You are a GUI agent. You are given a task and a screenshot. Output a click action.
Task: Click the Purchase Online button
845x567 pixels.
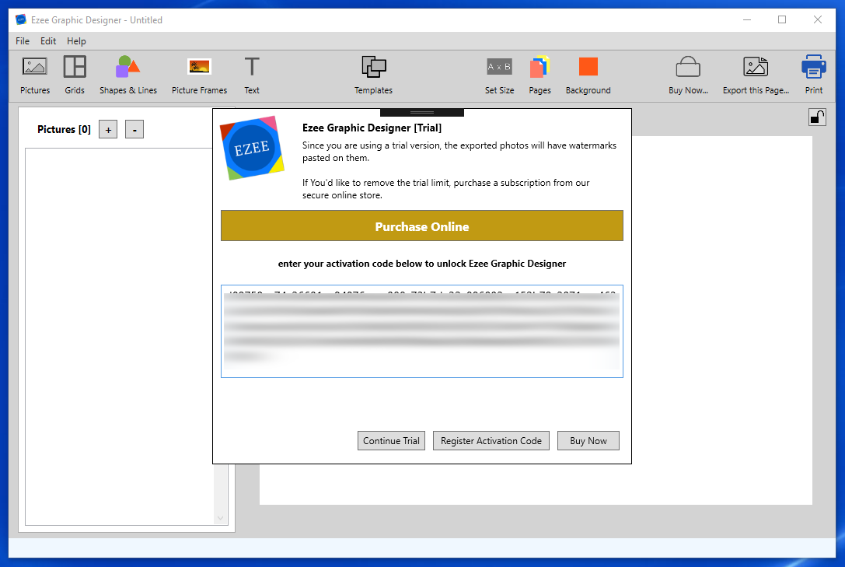pyautogui.click(x=422, y=226)
